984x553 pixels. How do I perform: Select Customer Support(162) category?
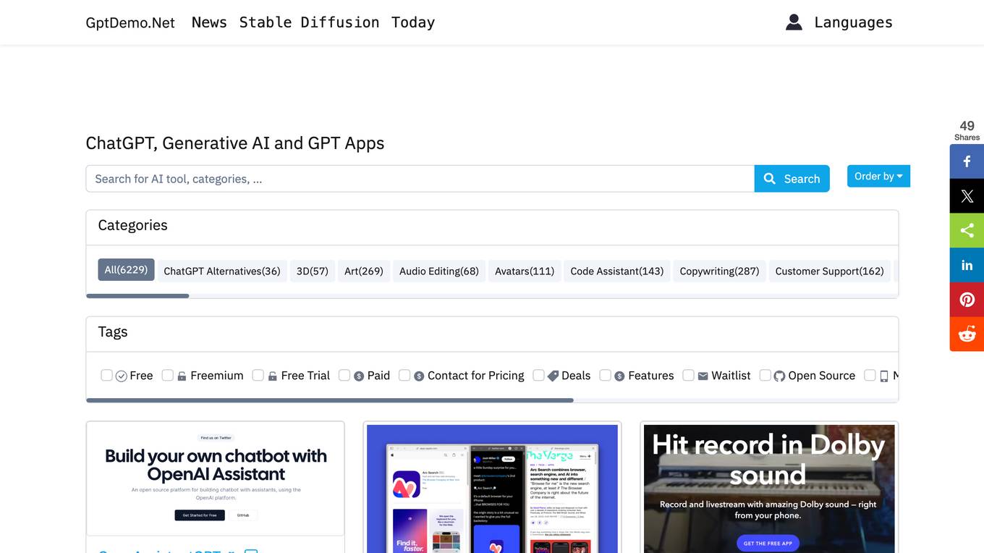pos(830,271)
